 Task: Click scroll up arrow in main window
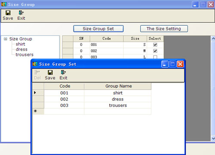click(213, 38)
